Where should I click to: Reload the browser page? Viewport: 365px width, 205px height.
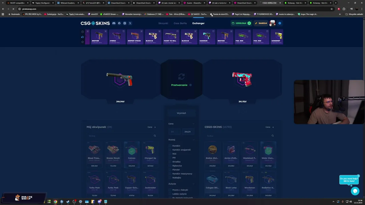tap(13, 9)
